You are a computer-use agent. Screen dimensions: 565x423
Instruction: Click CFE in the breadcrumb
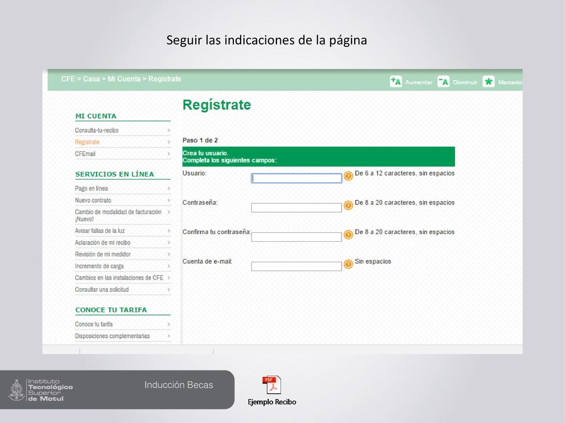coord(68,79)
